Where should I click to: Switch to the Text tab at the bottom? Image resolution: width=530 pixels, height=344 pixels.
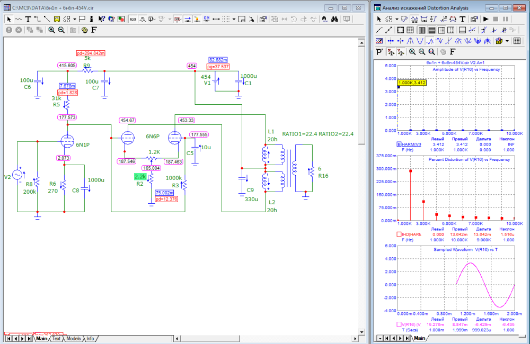pos(56,338)
